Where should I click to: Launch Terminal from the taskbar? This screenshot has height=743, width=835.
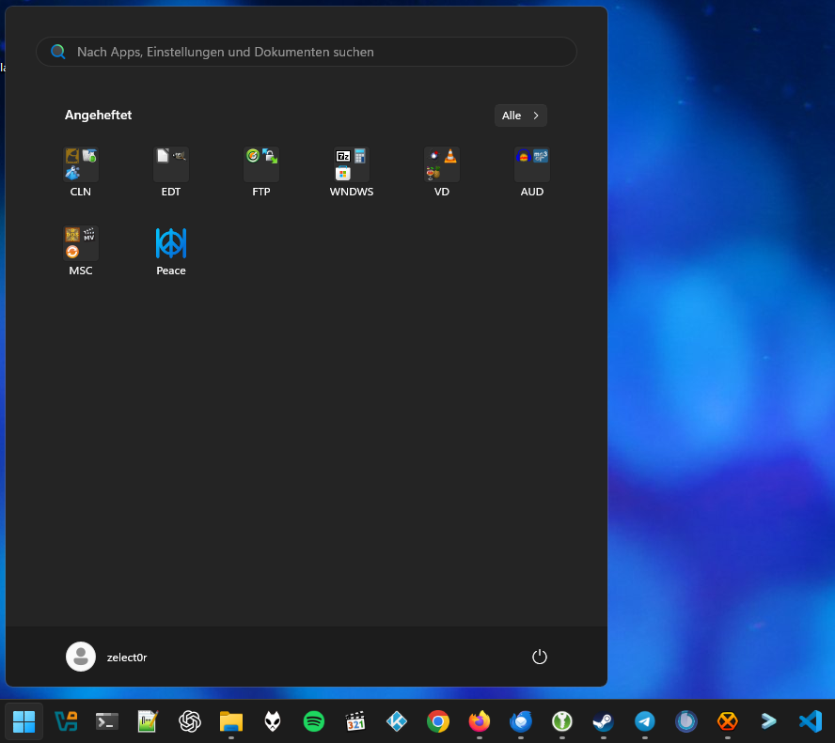pos(107,721)
